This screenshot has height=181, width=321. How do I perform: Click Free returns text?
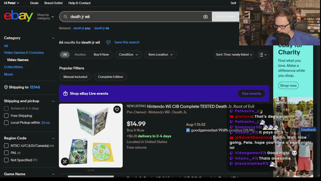[x=137, y=147]
